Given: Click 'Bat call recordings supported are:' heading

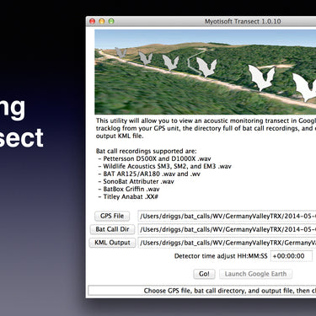Looking at the screenshot, I should [147, 151].
